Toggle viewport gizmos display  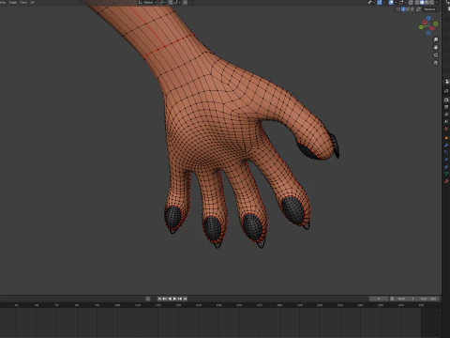click(380, 2)
